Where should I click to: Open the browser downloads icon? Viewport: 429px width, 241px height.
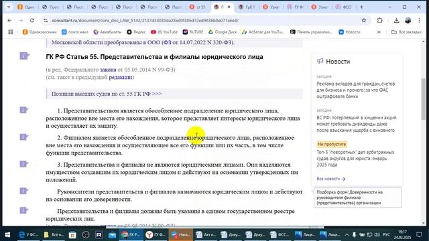coord(396,21)
